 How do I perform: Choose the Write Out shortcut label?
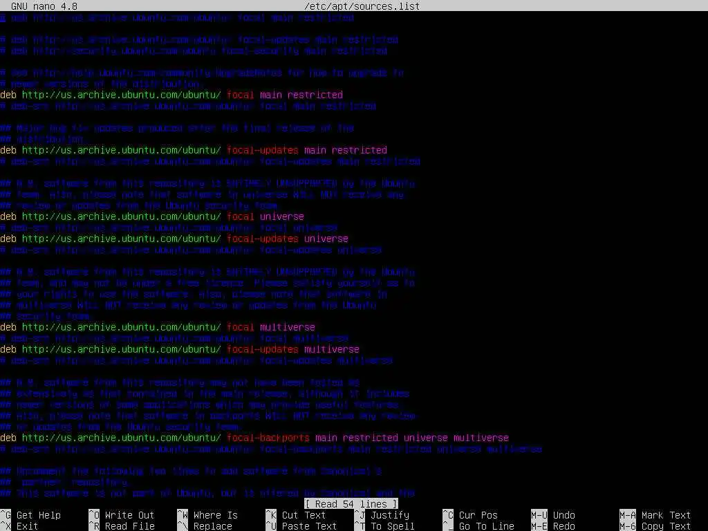coord(129,515)
